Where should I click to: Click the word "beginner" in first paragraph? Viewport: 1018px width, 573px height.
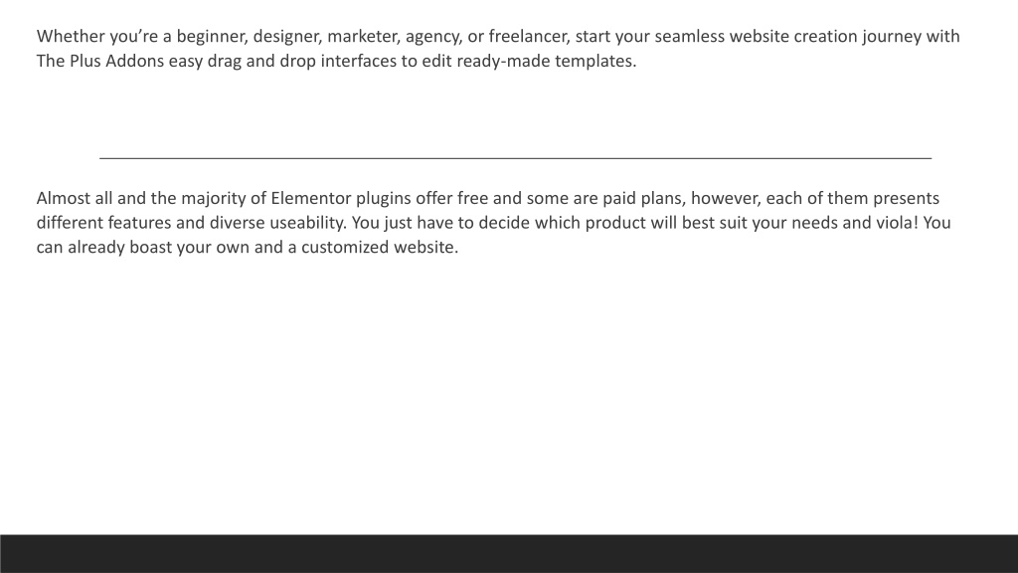212,37
